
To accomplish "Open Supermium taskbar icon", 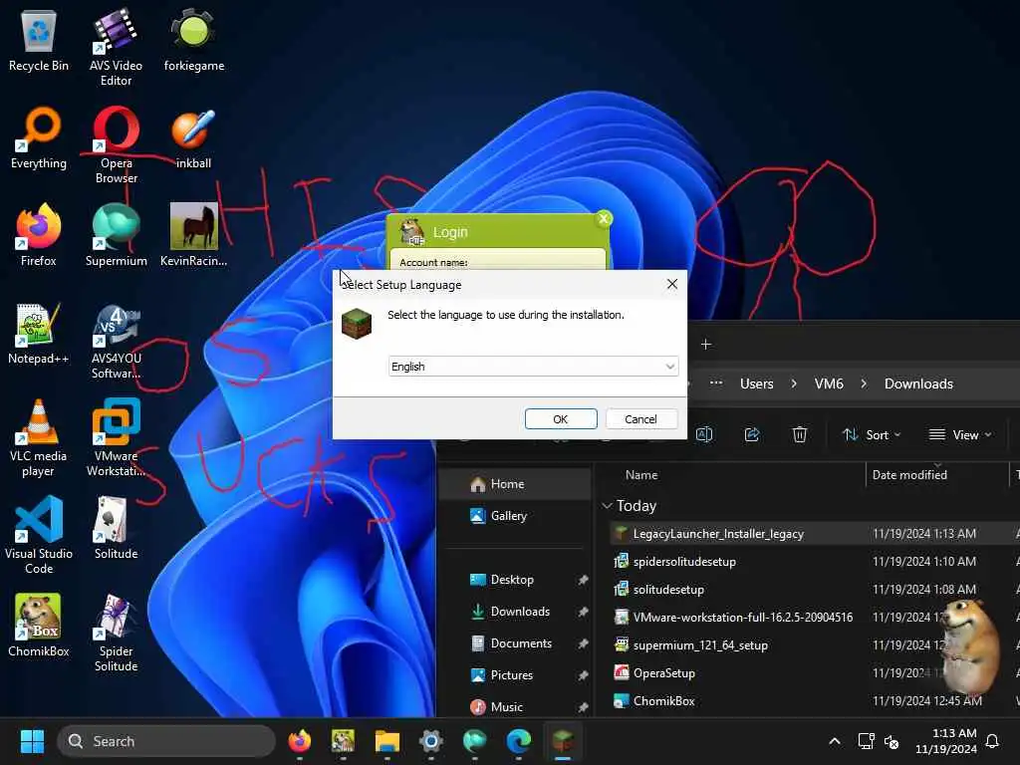I will coord(475,741).
